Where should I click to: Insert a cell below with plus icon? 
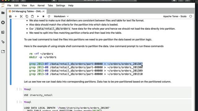click(16, 16)
